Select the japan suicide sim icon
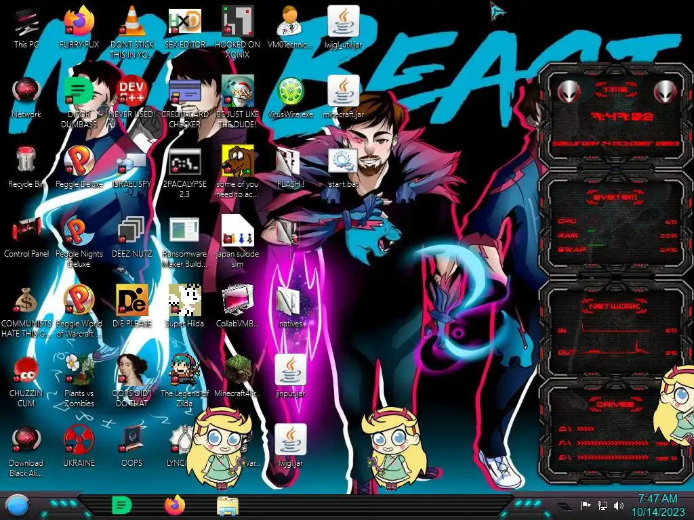 click(x=237, y=232)
